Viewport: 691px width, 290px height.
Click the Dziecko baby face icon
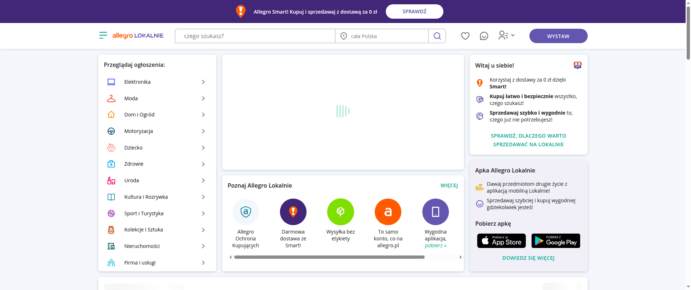[111, 148]
